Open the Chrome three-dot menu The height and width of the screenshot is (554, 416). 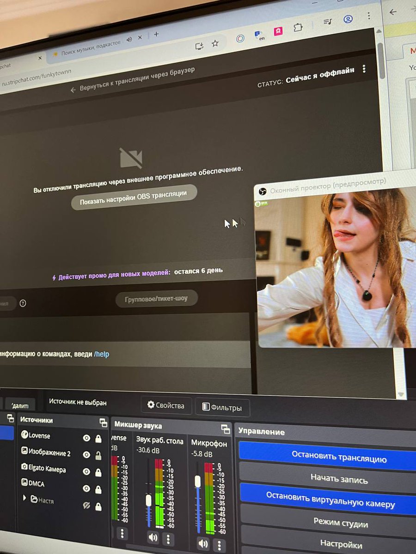369,16
